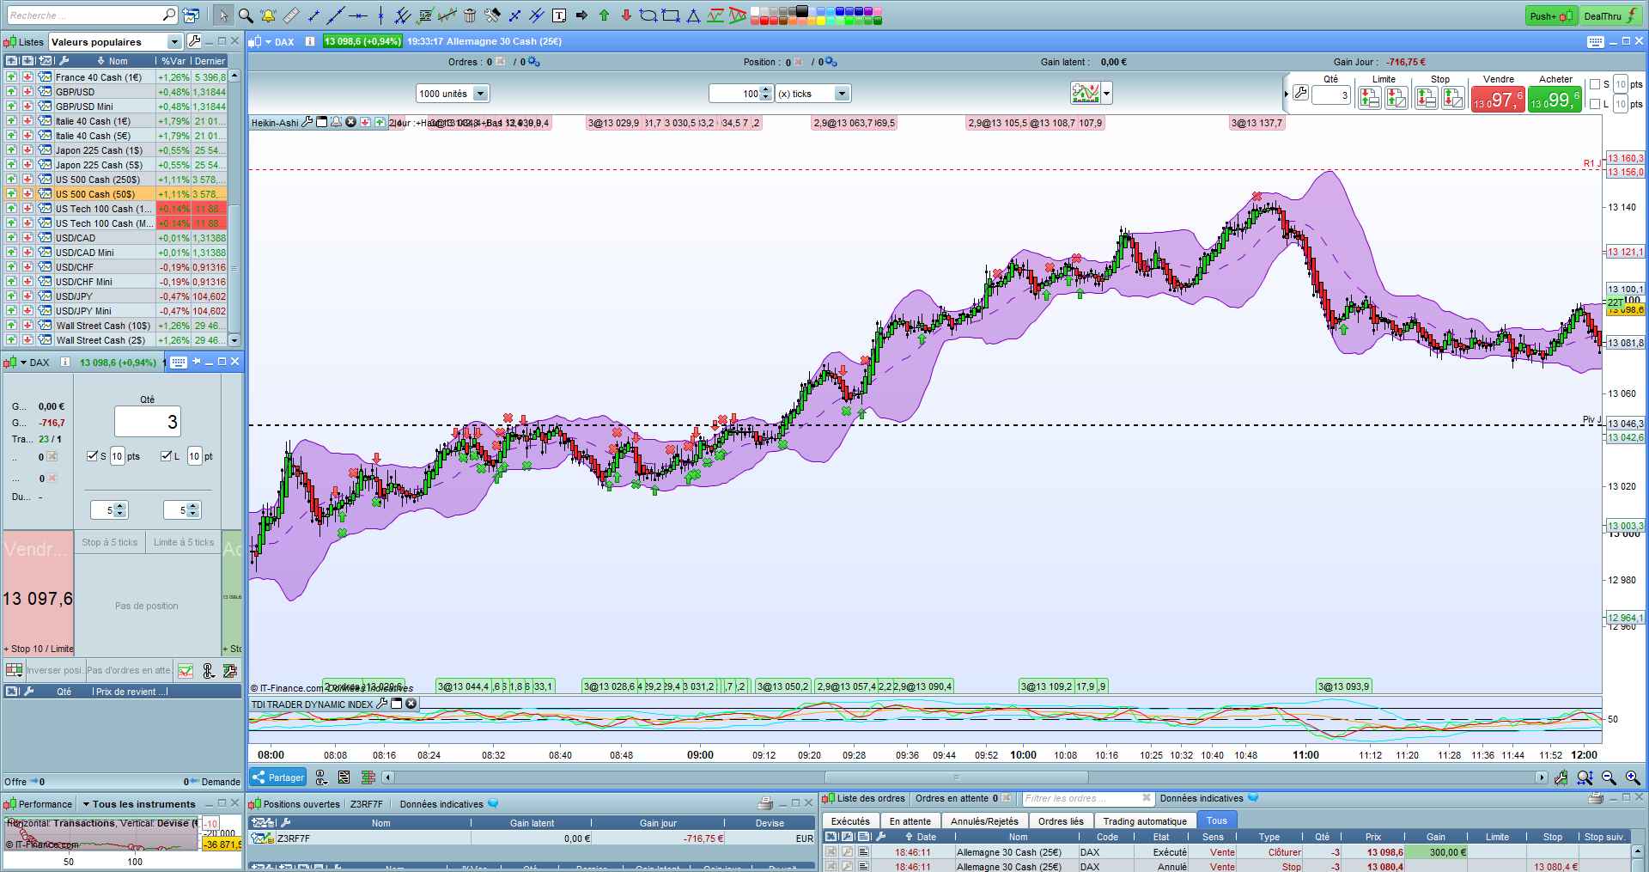The image size is (1649, 872).
Task: Uncheck the L checkbox in the DAX order panel
Action: click(x=167, y=456)
